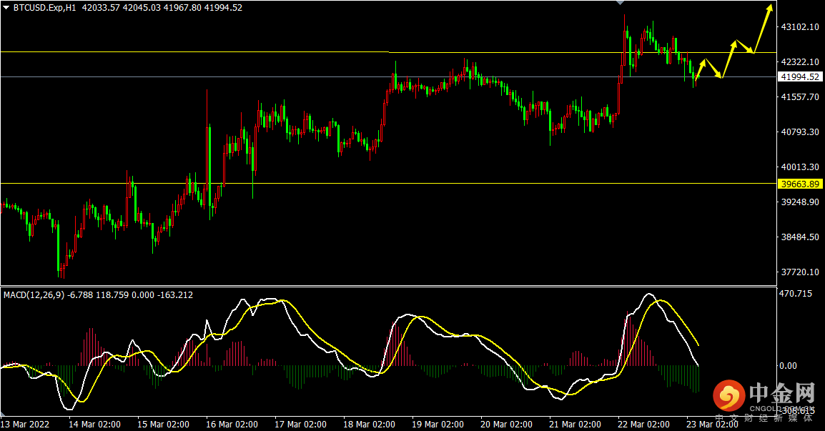Click the MACD scale value 470.715
The image size is (825, 431).
click(x=796, y=294)
